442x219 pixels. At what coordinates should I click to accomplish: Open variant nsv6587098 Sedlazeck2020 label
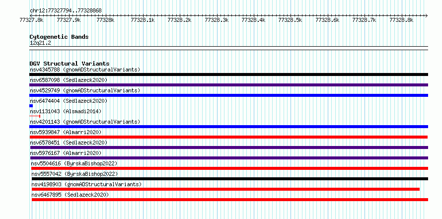coord(69,80)
